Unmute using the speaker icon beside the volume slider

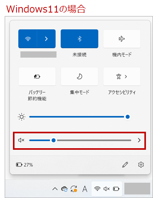point(21,140)
